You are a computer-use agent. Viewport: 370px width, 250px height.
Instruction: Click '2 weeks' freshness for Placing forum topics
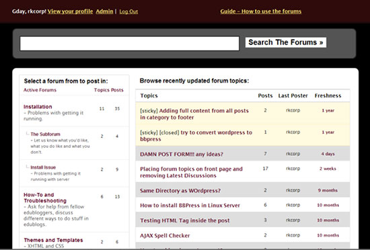click(328, 169)
